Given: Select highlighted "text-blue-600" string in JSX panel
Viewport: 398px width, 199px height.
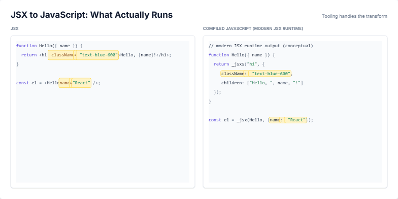Looking at the screenshot, I should click(x=97, y=55).
